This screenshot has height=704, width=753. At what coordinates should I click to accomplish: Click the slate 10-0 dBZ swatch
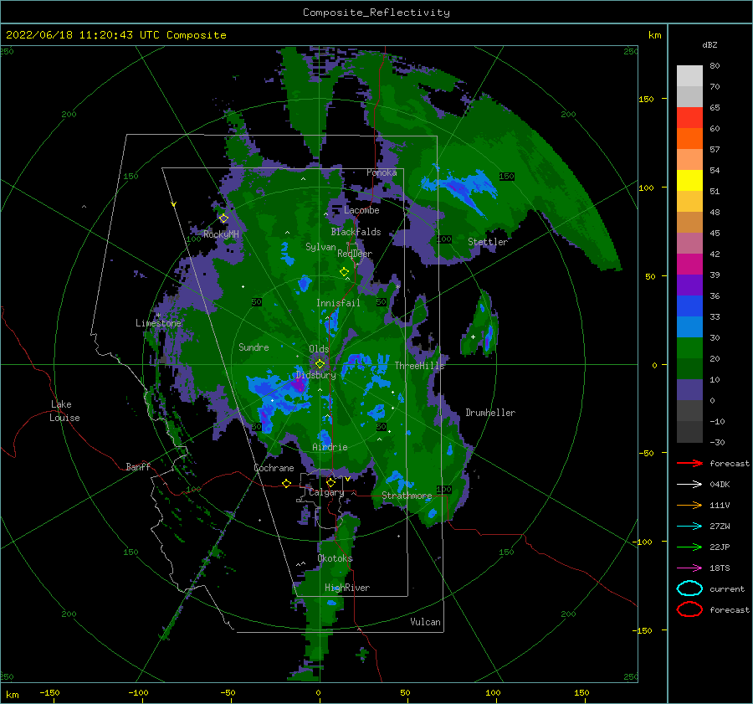click(689, 390)
